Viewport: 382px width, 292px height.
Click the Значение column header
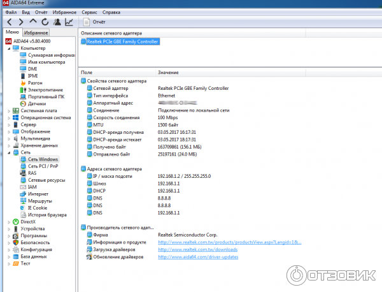[230, 73]
